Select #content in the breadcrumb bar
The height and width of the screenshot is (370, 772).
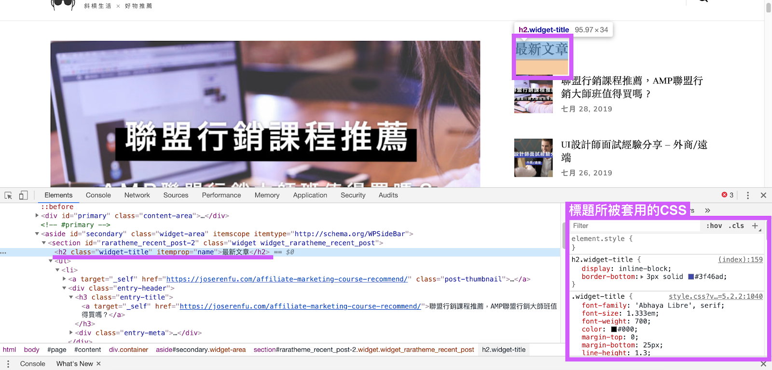click(x=88, y=350)
